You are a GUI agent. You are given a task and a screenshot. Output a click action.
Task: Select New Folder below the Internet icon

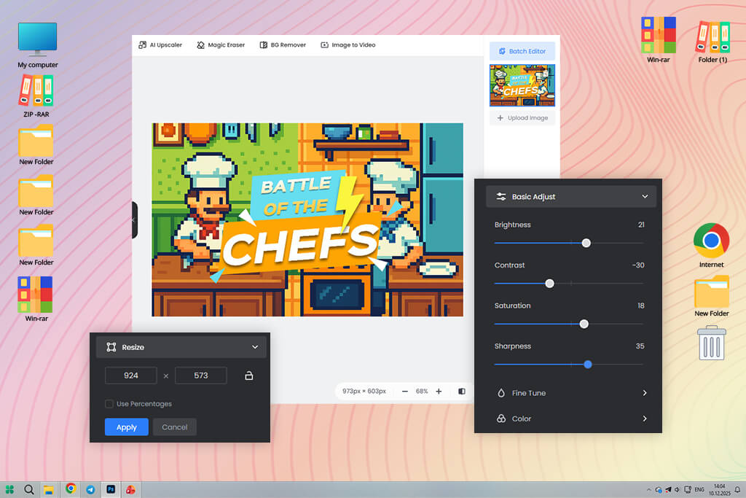pyautogui.click(x=711, y=296)
